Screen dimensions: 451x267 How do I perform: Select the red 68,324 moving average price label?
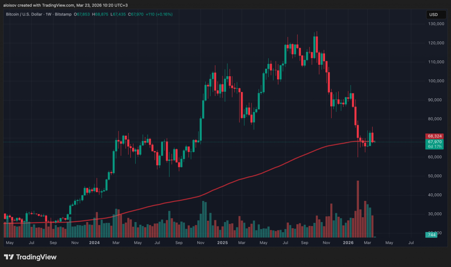(x=434, y=136)
